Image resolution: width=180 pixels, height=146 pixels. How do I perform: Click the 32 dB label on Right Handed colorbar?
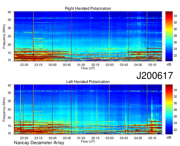tap(175, 22)
